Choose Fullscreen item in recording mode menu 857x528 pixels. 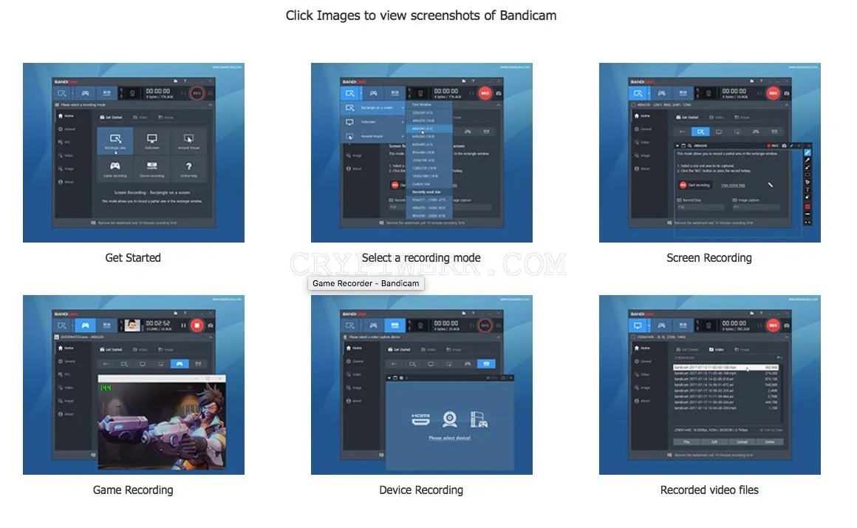coord(373,122)
